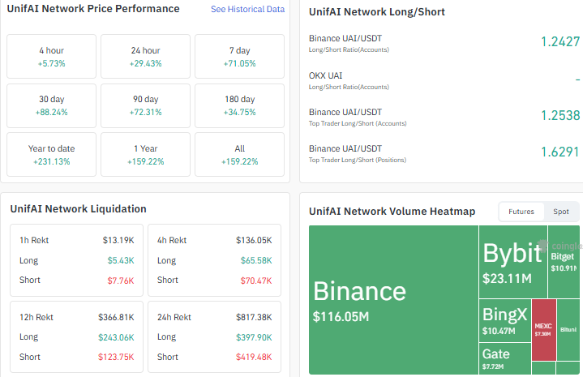This screenshot has height=377, width=583.
Task: Click the red MEXC heatmap block
Action: tap(544, 330)
